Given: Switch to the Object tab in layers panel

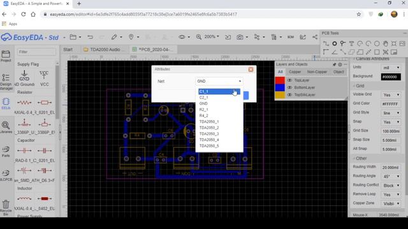Looking at the screenshot, I should 339,72.
